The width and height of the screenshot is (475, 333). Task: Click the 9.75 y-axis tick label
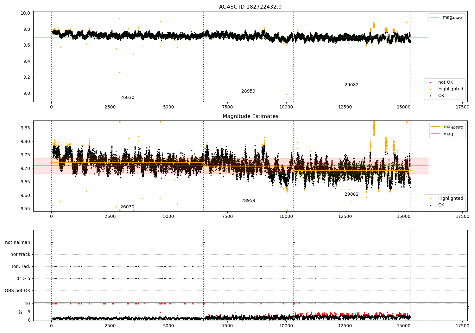26,155
